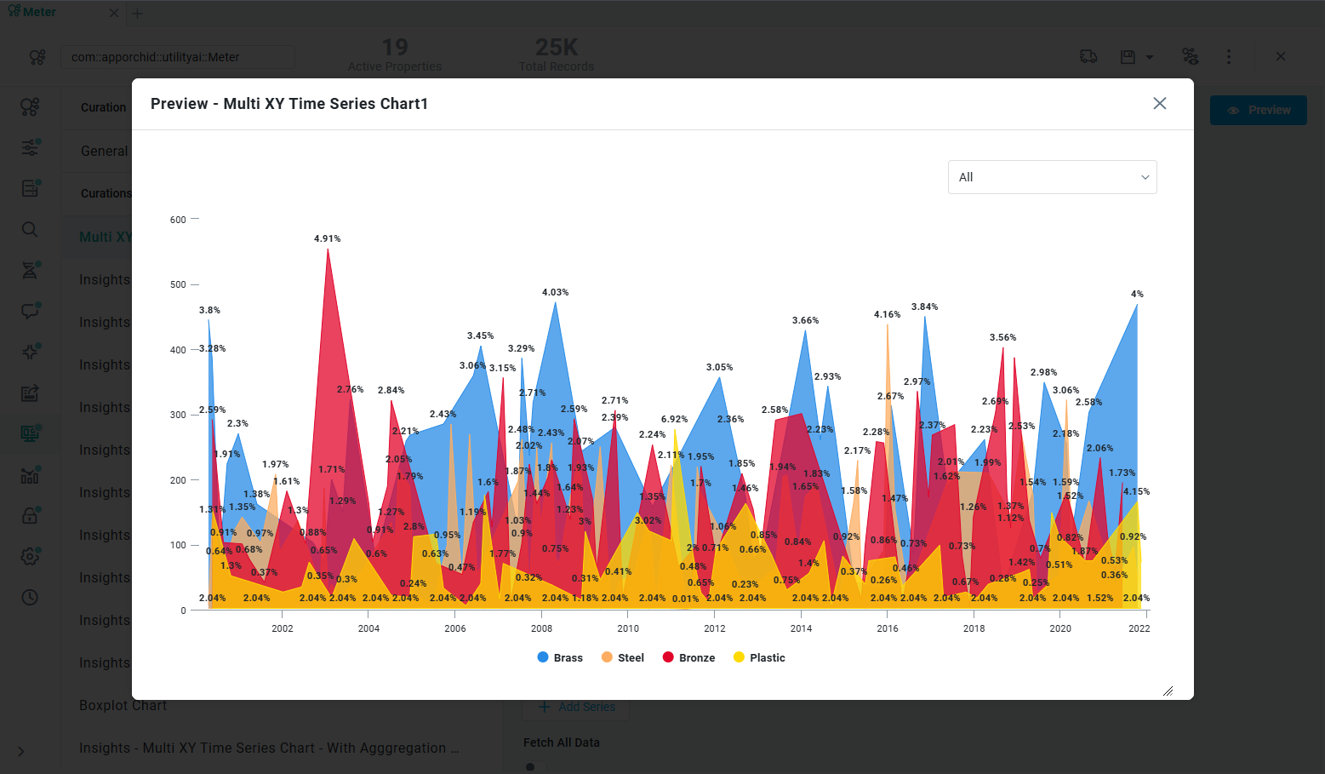
Task: Close the chart preview dialog
Action: pyautogui.click(x=1159, y=103)
